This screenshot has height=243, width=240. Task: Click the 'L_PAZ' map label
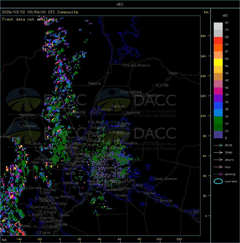195,212
